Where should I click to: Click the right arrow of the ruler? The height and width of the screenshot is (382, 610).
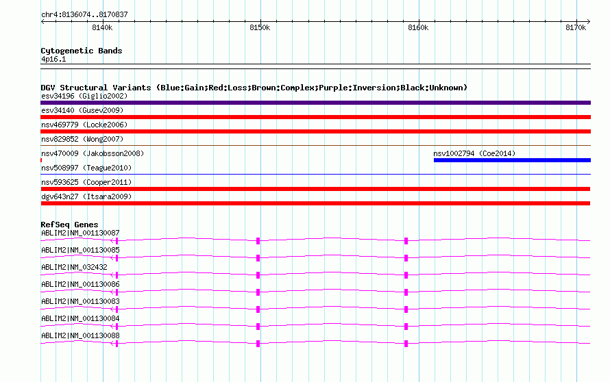(x=588, y=22)
